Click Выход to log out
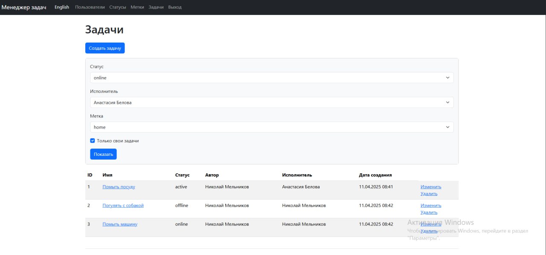 tap(175, 7)
